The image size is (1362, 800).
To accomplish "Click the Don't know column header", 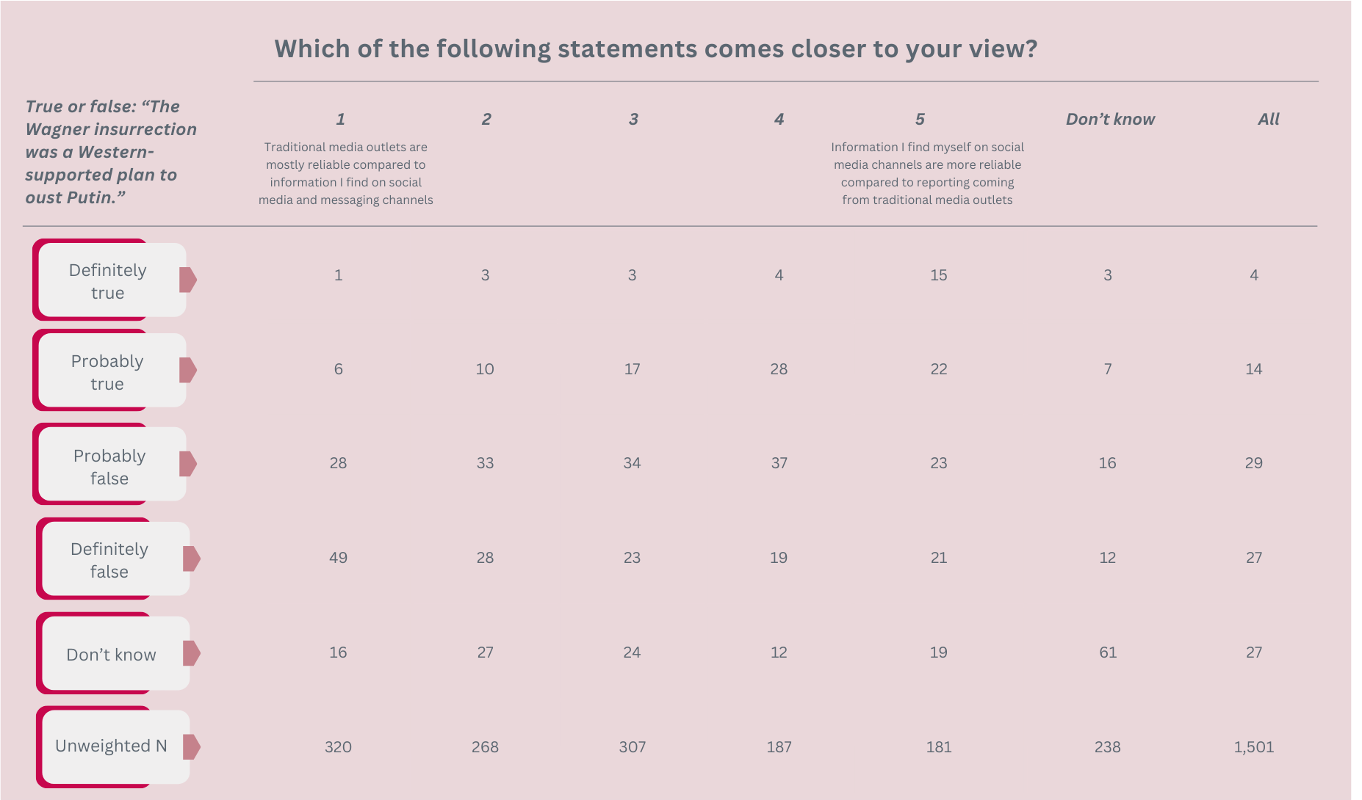I will 1110,119.
